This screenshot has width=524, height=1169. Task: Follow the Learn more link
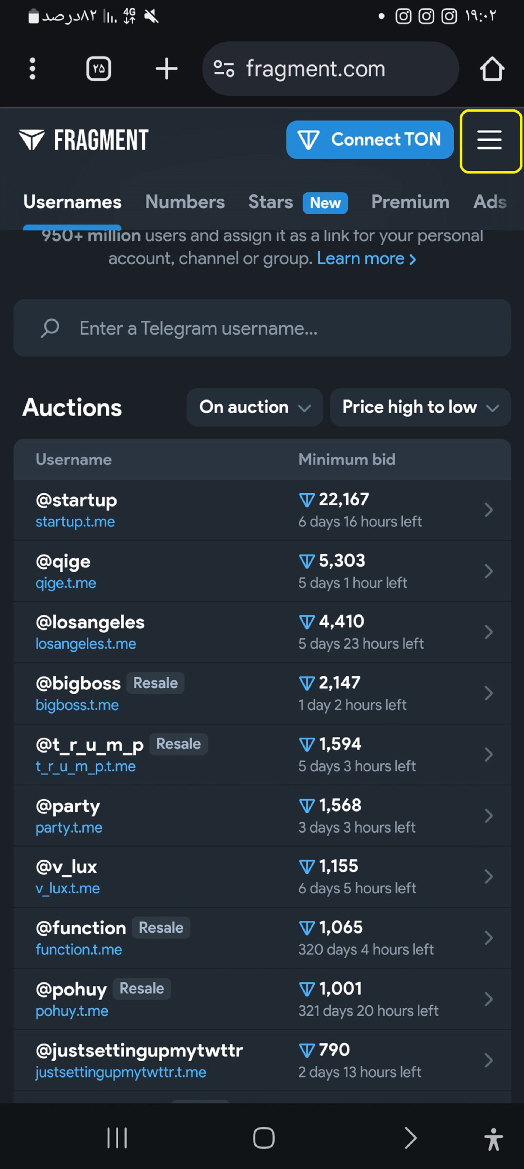pos(366,259)
